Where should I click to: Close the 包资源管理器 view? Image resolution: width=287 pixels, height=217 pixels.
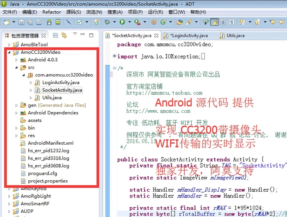tap(44, 36)
